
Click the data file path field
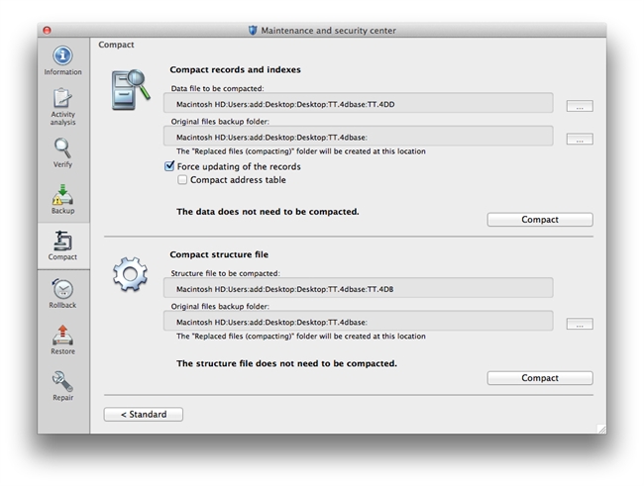click(358, 103)
